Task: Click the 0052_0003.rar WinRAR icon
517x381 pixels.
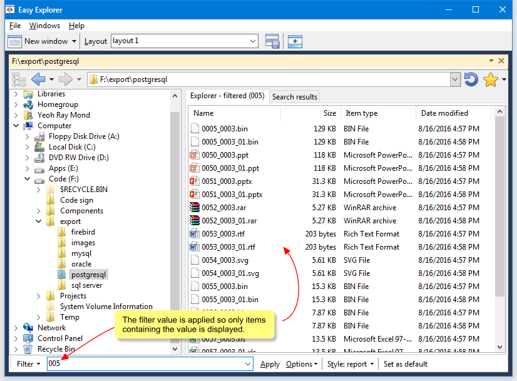Action: tap(195, 208)
